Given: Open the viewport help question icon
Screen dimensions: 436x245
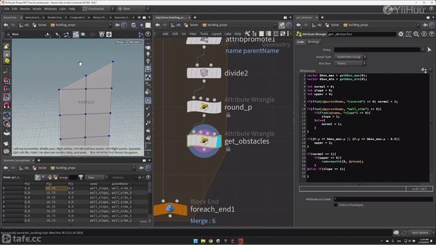Looking at the screenshot, I should (x=148, y=35).
